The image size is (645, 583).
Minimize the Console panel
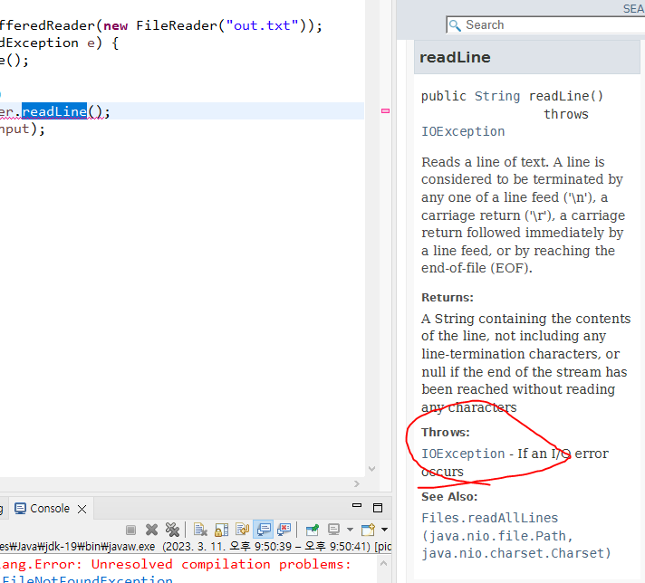[x=357, y=505]
